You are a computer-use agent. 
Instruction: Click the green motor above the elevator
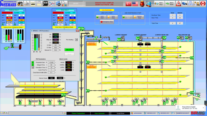(x=81, y=28)
